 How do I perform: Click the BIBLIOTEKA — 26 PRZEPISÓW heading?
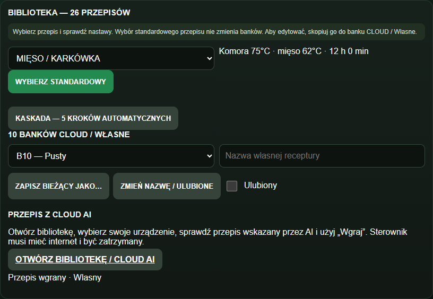(69, 12)
